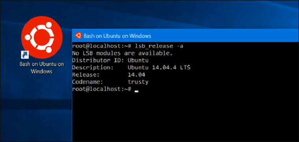Click the 'Ubuntu 14.04.4 LTS' description line

coord(131,67)
